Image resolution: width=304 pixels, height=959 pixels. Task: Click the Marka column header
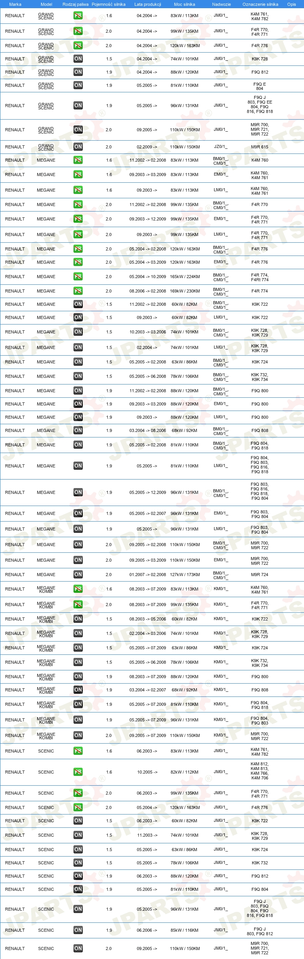click(15, 4)
